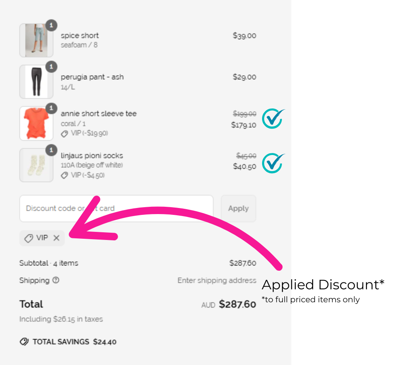Open the linjaus pioni socks thumbnail

coord(36,165)
